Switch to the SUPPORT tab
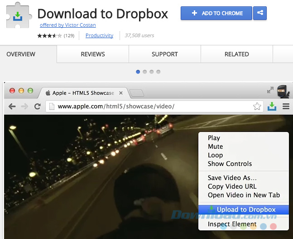Viewport: 293px width, 239px height. click(x=165, y=54)
